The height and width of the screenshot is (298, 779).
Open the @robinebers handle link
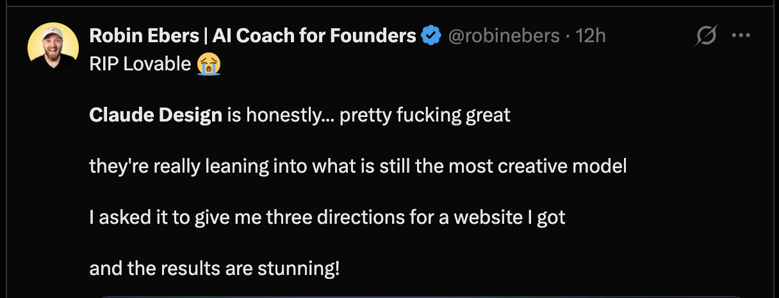[x=504, y=36]
